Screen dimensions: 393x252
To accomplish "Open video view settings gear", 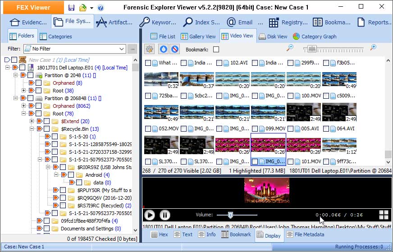I will click(149, 49).
